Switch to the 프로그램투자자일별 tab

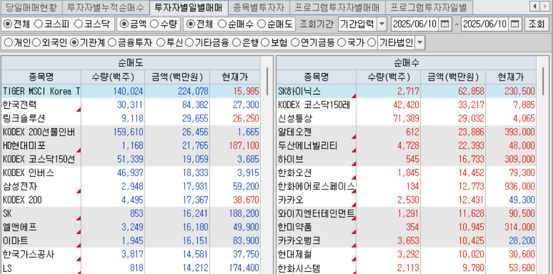(428, 7)
